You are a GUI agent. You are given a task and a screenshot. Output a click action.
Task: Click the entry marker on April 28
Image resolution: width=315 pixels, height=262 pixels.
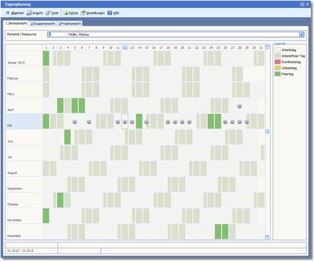[239, 106]
